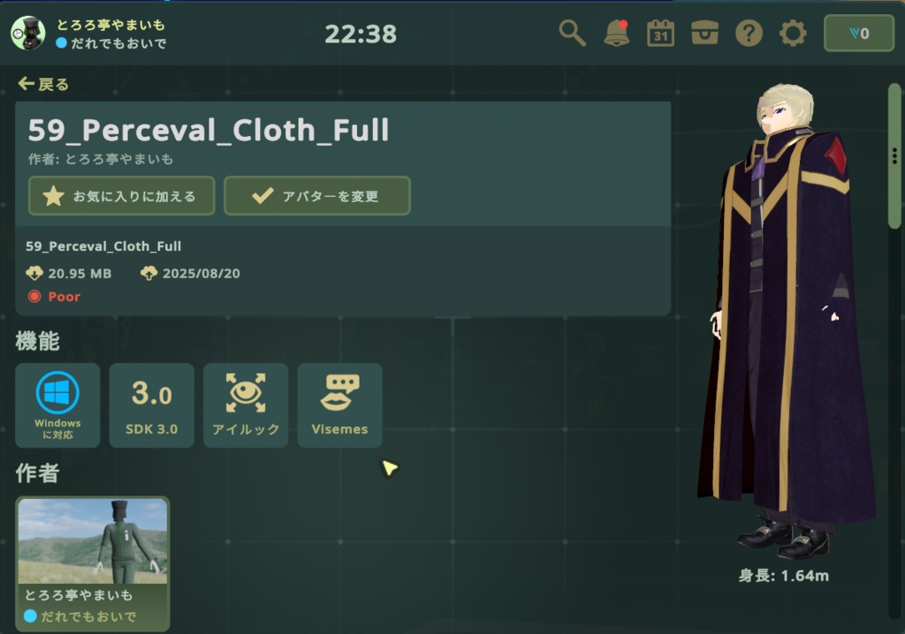Image resolution: width=905 pixels, height=634 pixels.
Task: Go back using 戻る arrow
Action: [43, 84]
